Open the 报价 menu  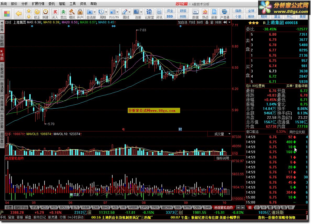click(14, 4)
